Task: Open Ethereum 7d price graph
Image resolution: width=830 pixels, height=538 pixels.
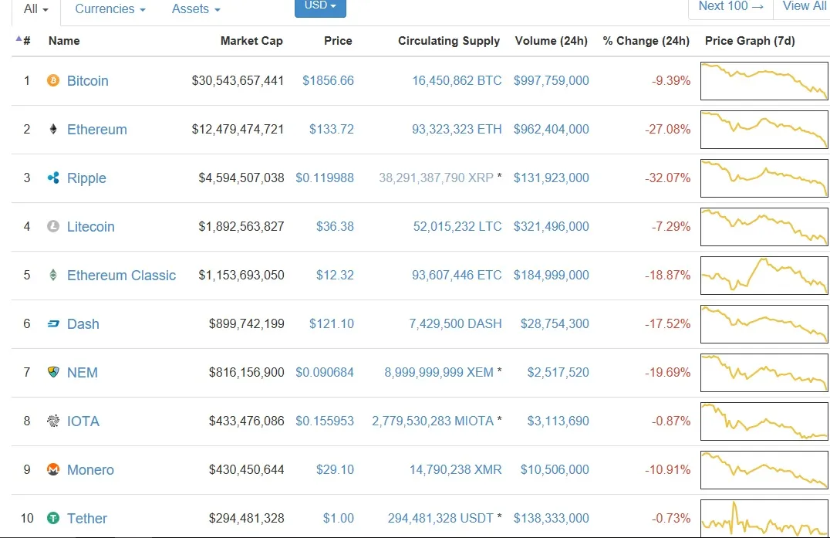Action: coord(764,130)
